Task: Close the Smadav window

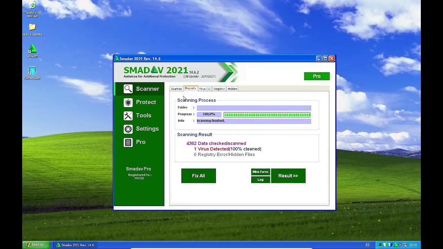Action: (x=332, y=59)
